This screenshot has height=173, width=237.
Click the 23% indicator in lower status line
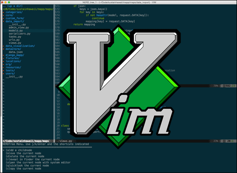click(216, 141)
